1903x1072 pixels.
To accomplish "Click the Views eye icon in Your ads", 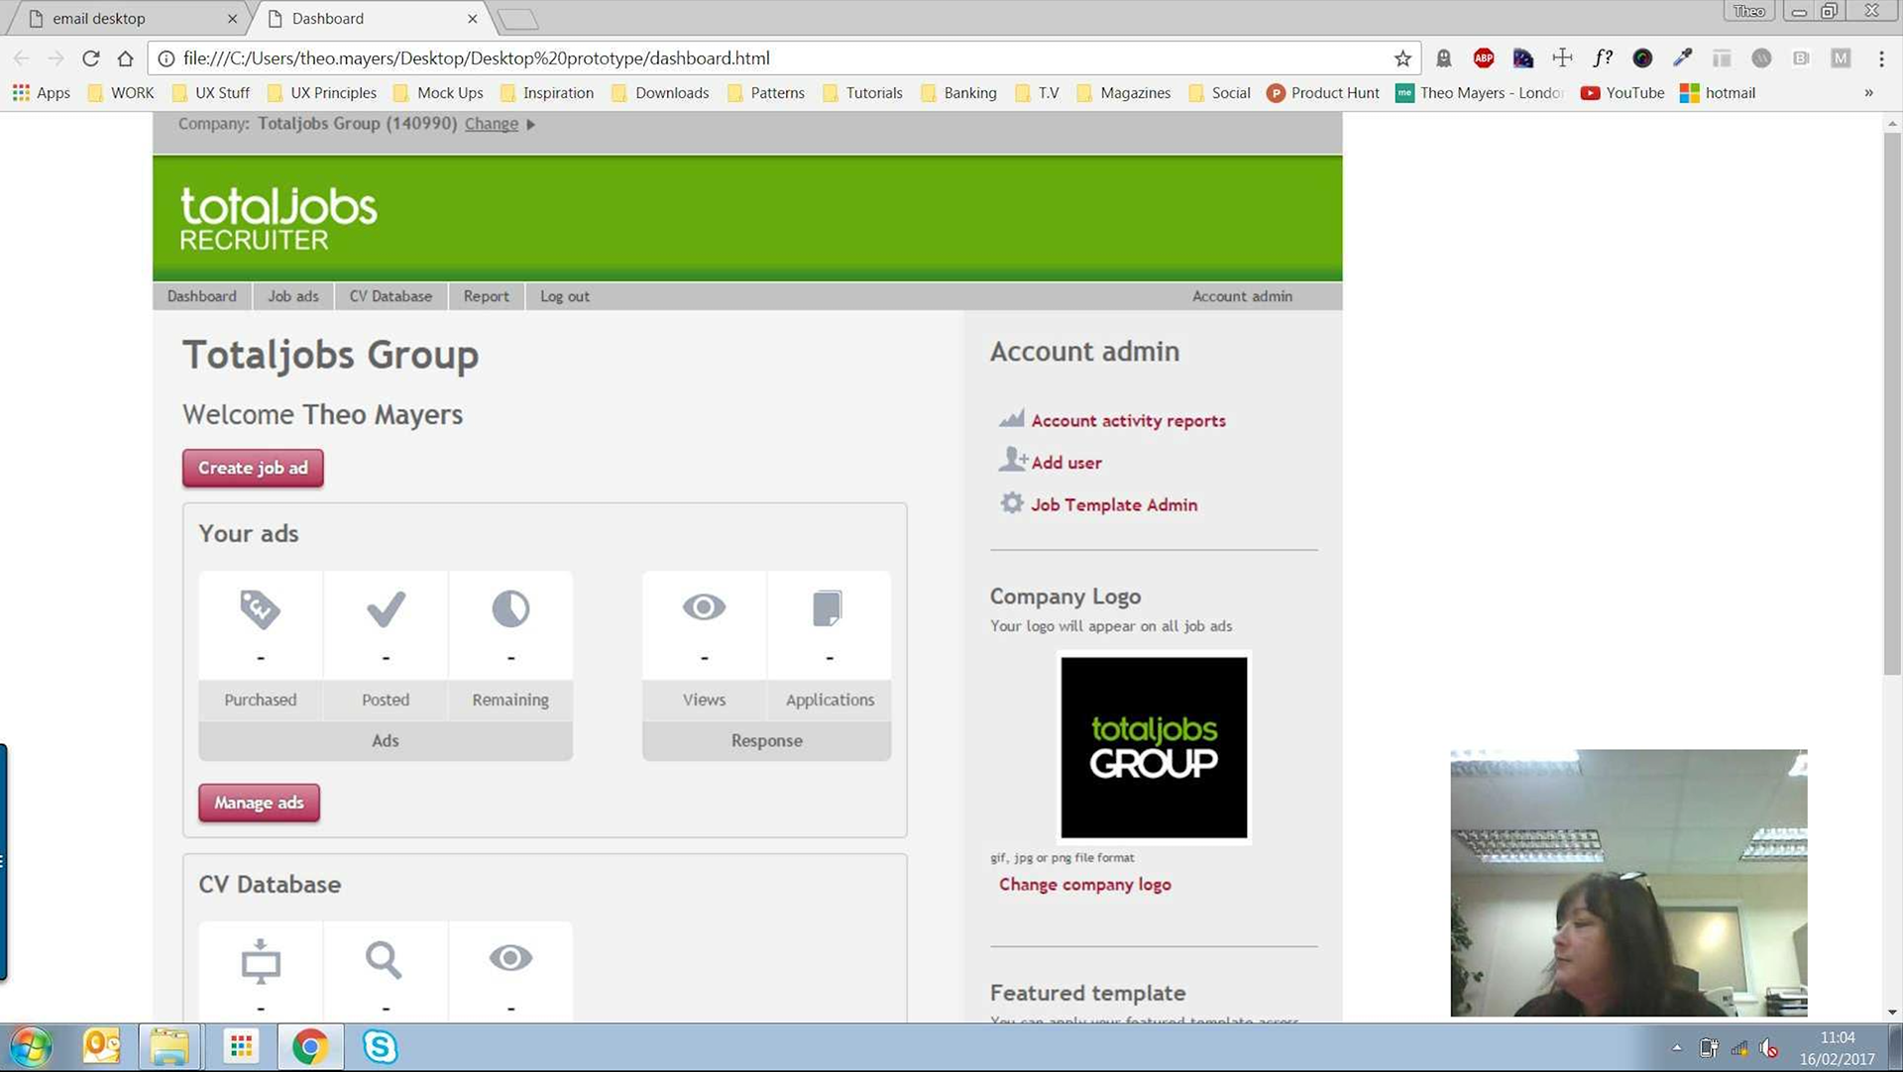I will pos(704,606).
